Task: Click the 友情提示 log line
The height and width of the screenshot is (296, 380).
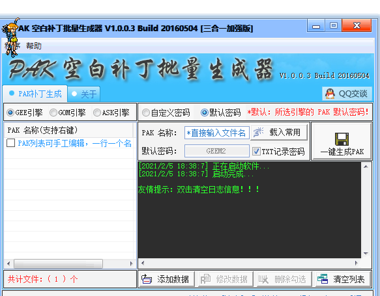Action: coord(199,189)
